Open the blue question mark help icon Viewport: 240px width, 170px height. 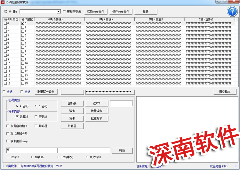click(x=232, y=12)
